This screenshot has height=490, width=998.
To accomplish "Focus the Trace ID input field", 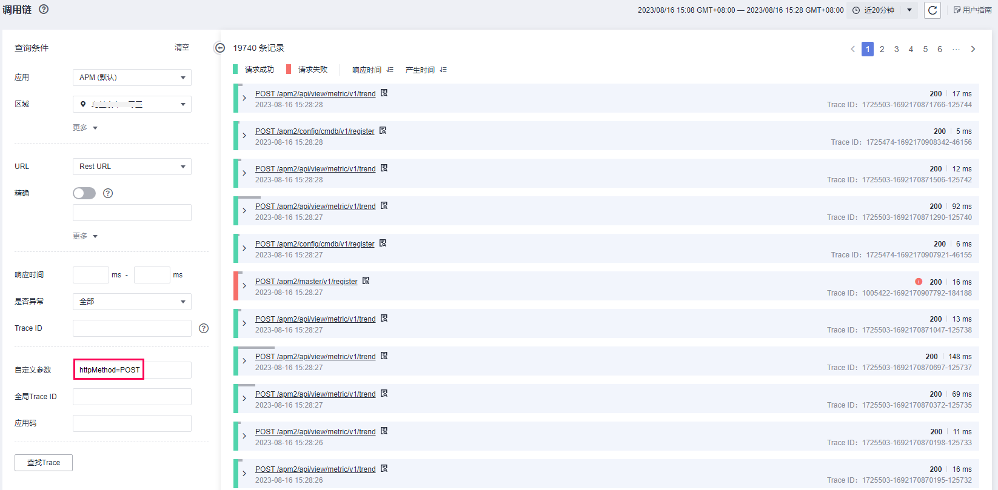I will click(132, 328).
